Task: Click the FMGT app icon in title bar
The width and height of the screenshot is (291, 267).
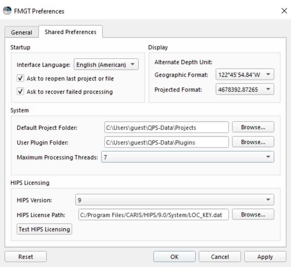Action: (x=7, y=11)
